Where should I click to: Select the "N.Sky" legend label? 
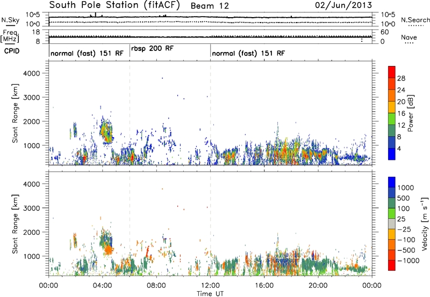pos(10,20)
